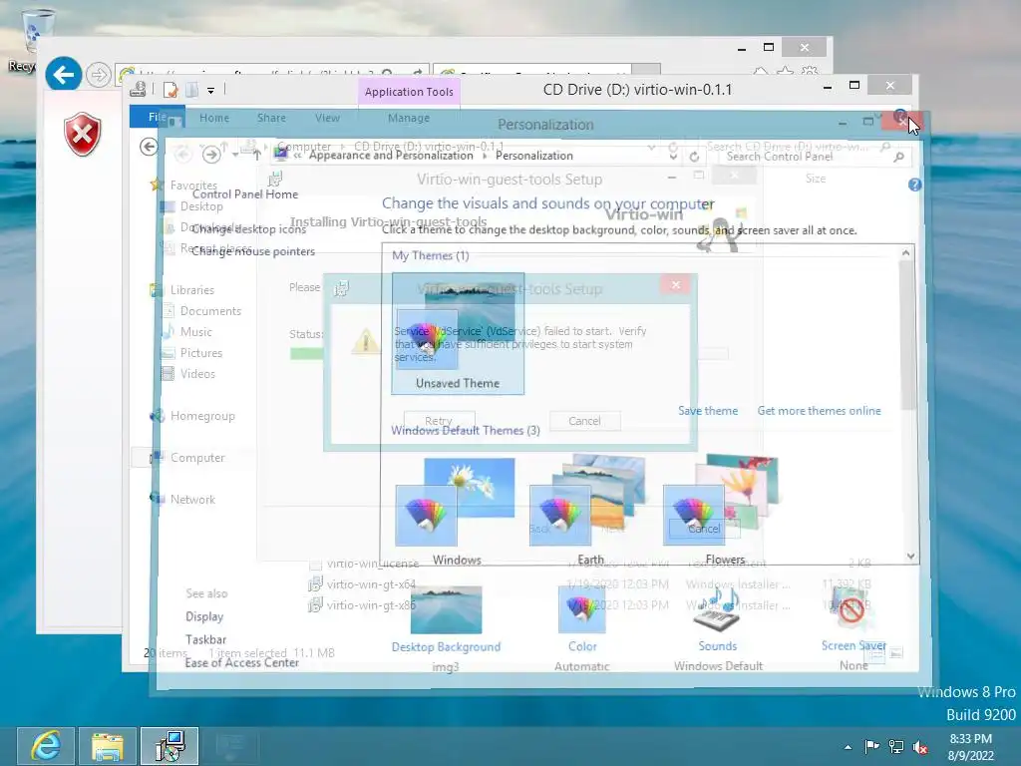The image size is (1021, 766).
Task: Select Documents in Explorer navigation pane
Action: 210,311
